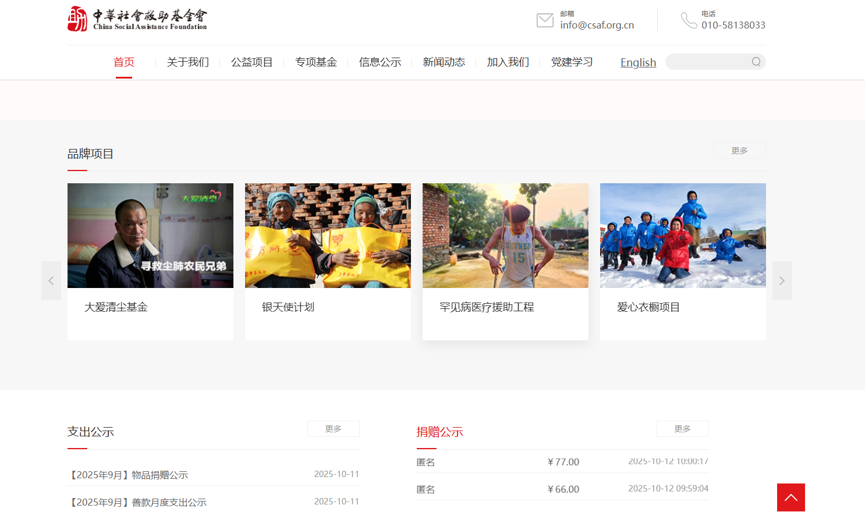Click the search magnifier icon

tap(756, 62)
